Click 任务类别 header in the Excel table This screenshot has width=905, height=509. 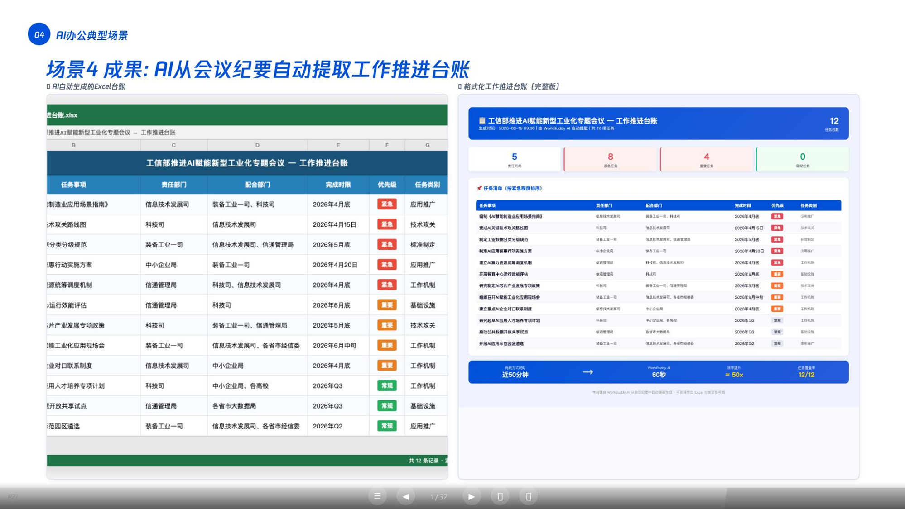[x=427, y=185]
